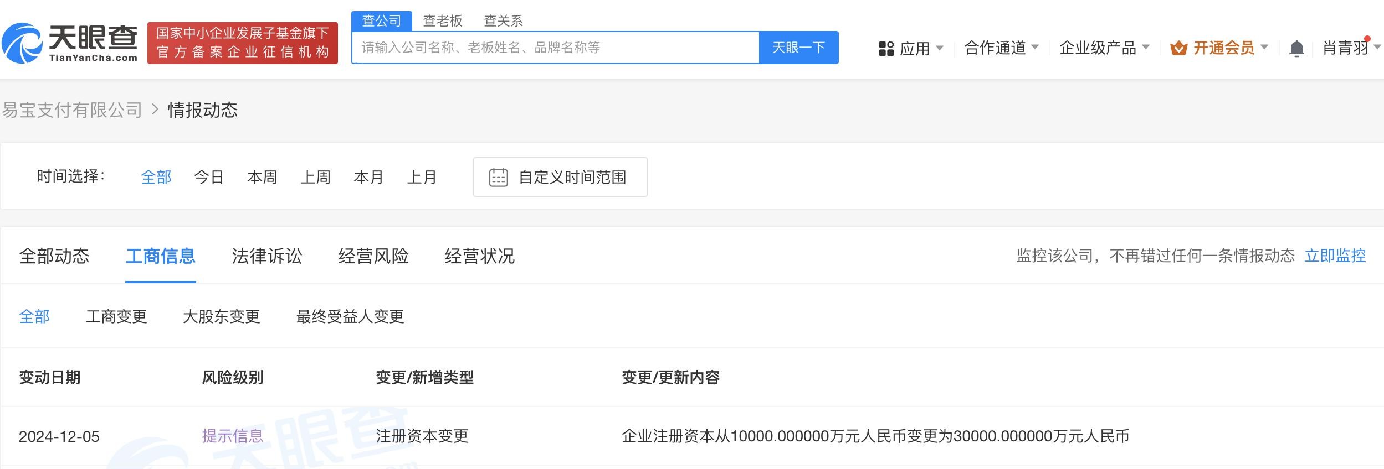Viewport: 1384px width, 469px height.
Task: Select the 上月 time filter
Action: point(422,177)
